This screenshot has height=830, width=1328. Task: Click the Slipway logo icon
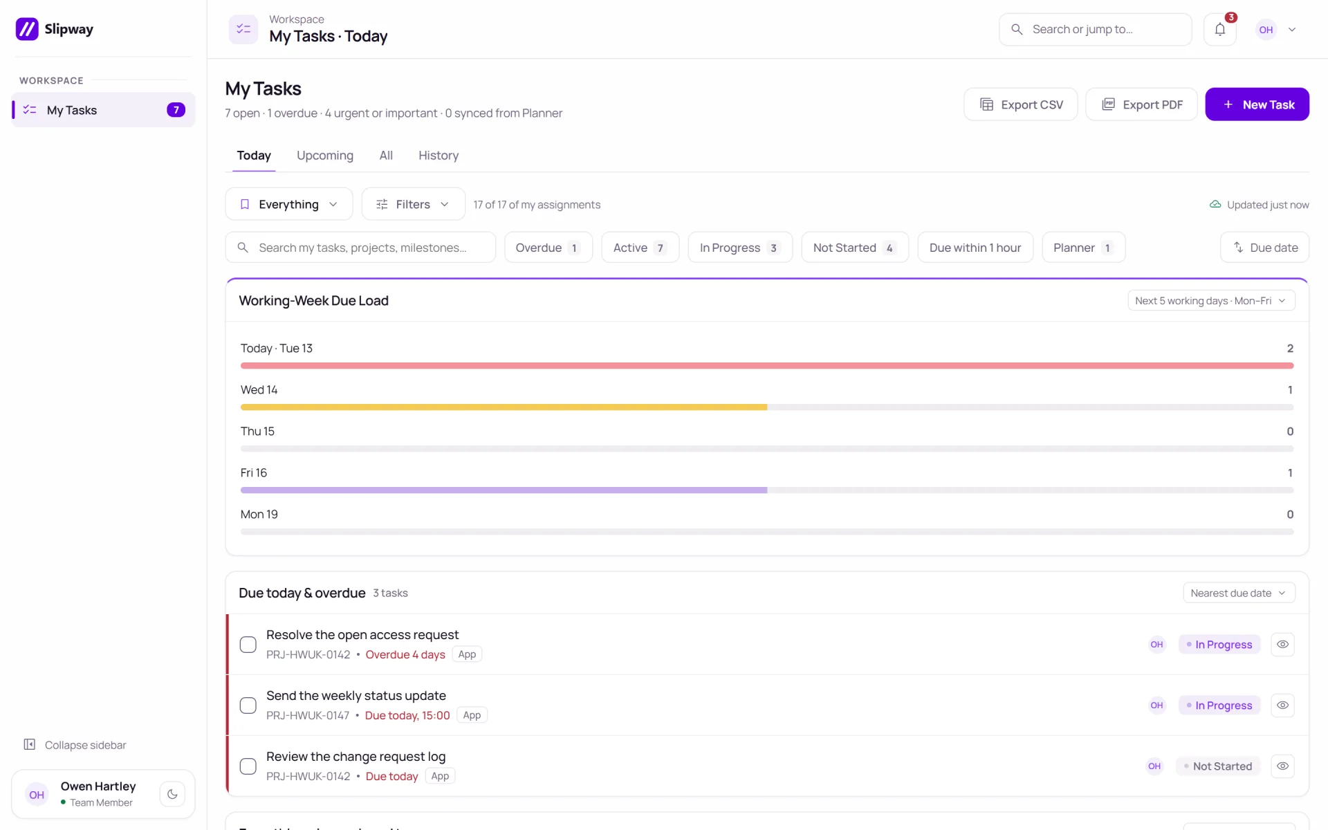(x=27, y=29)
